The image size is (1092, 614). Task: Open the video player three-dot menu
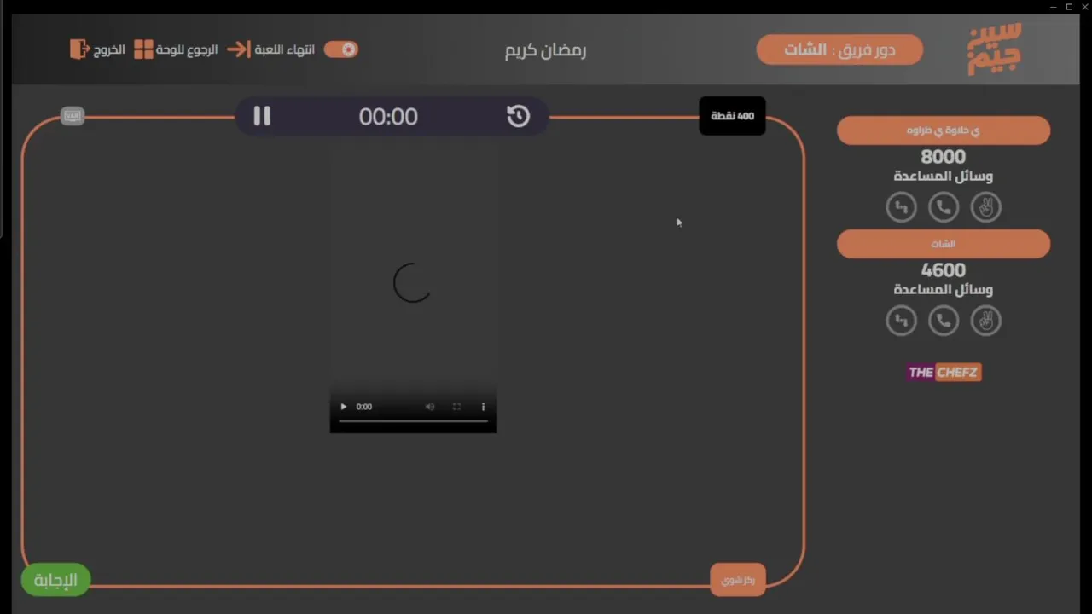tap(483, 407)
